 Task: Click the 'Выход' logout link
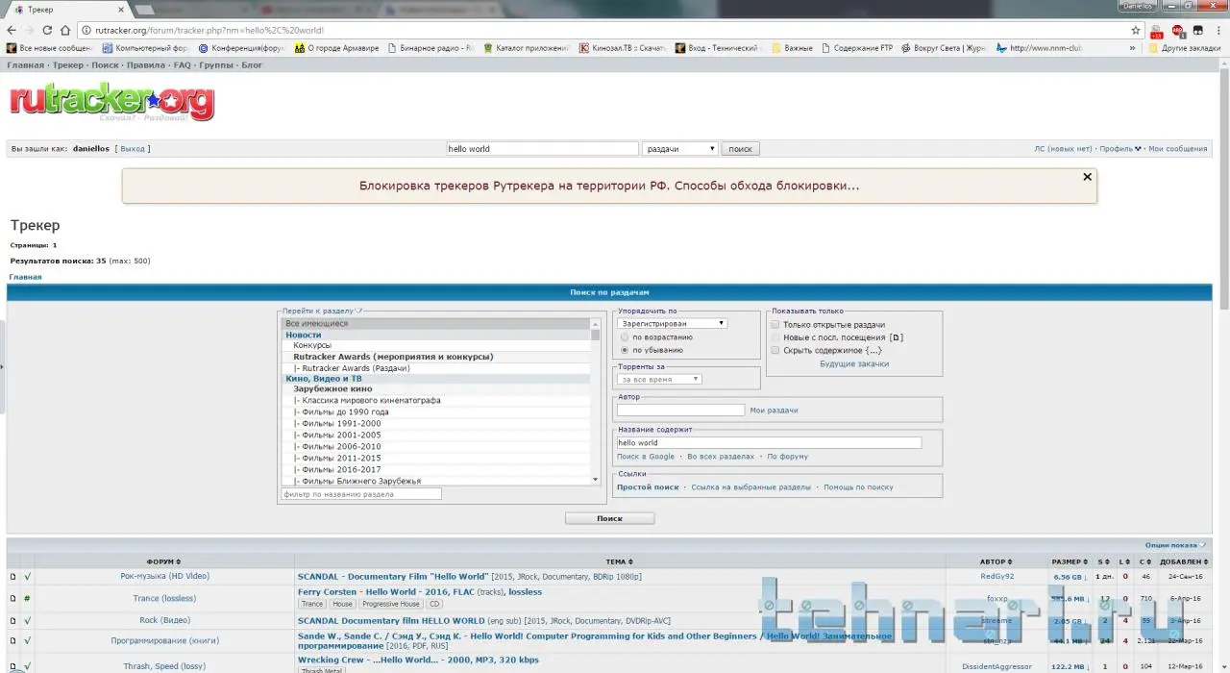[133, 149]
